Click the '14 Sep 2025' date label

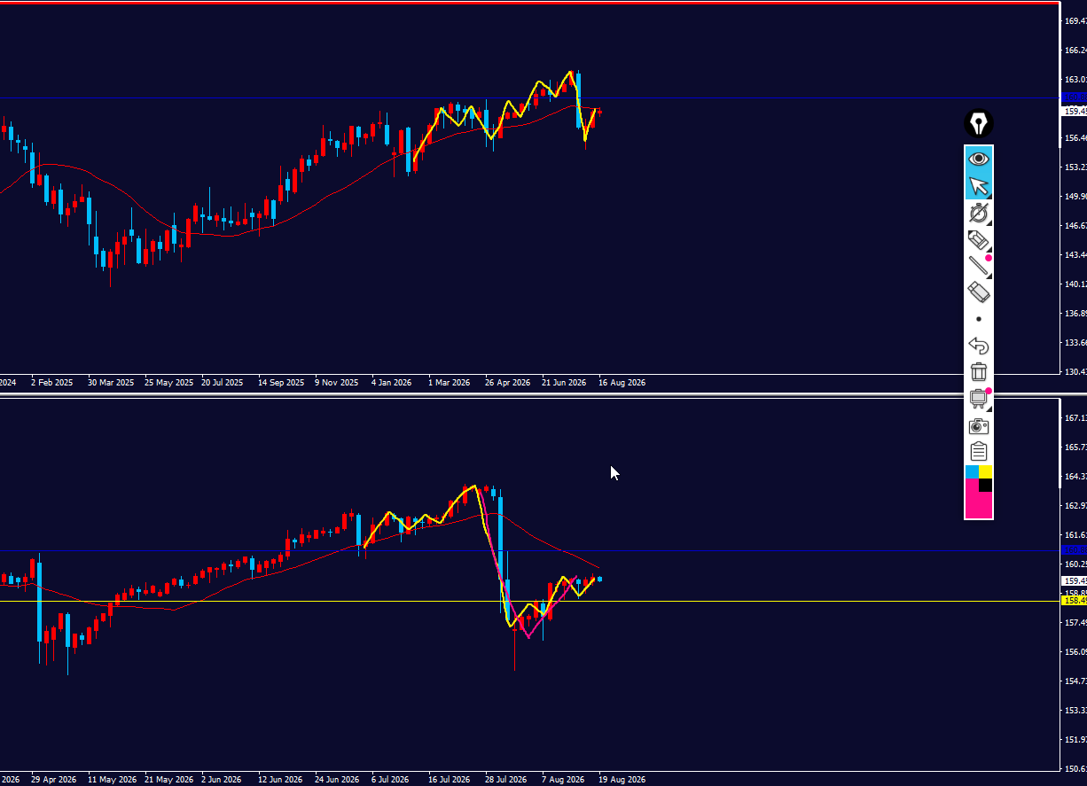coord(281,383)
